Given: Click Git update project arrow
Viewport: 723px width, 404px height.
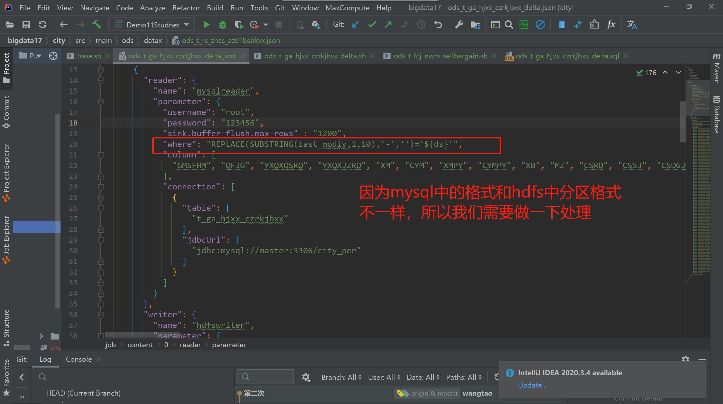Looking at the screenshot, I should (x=355, y=25).
